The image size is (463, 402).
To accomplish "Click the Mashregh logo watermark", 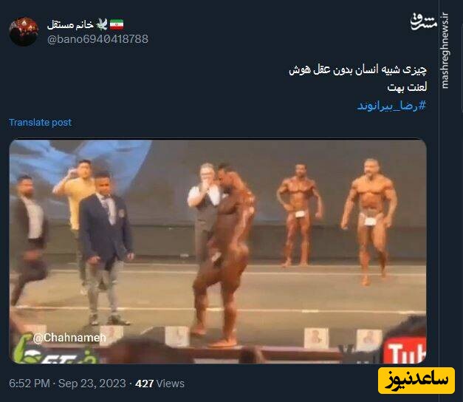I will pyautogui.click(x=423, y=21).
